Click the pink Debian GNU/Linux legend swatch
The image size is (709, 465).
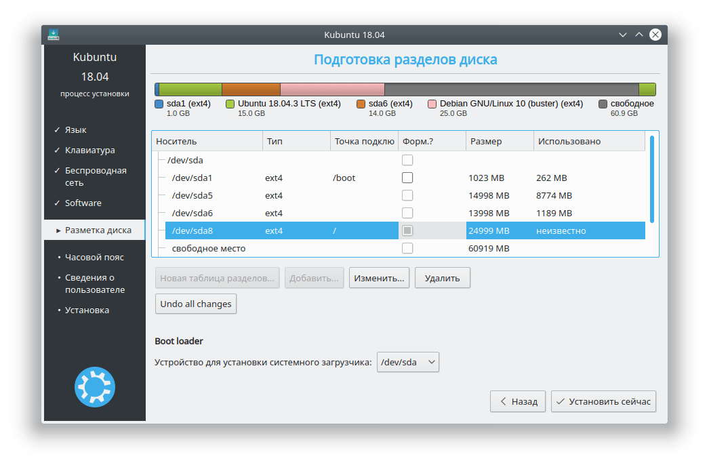click(x=432, y=104)
